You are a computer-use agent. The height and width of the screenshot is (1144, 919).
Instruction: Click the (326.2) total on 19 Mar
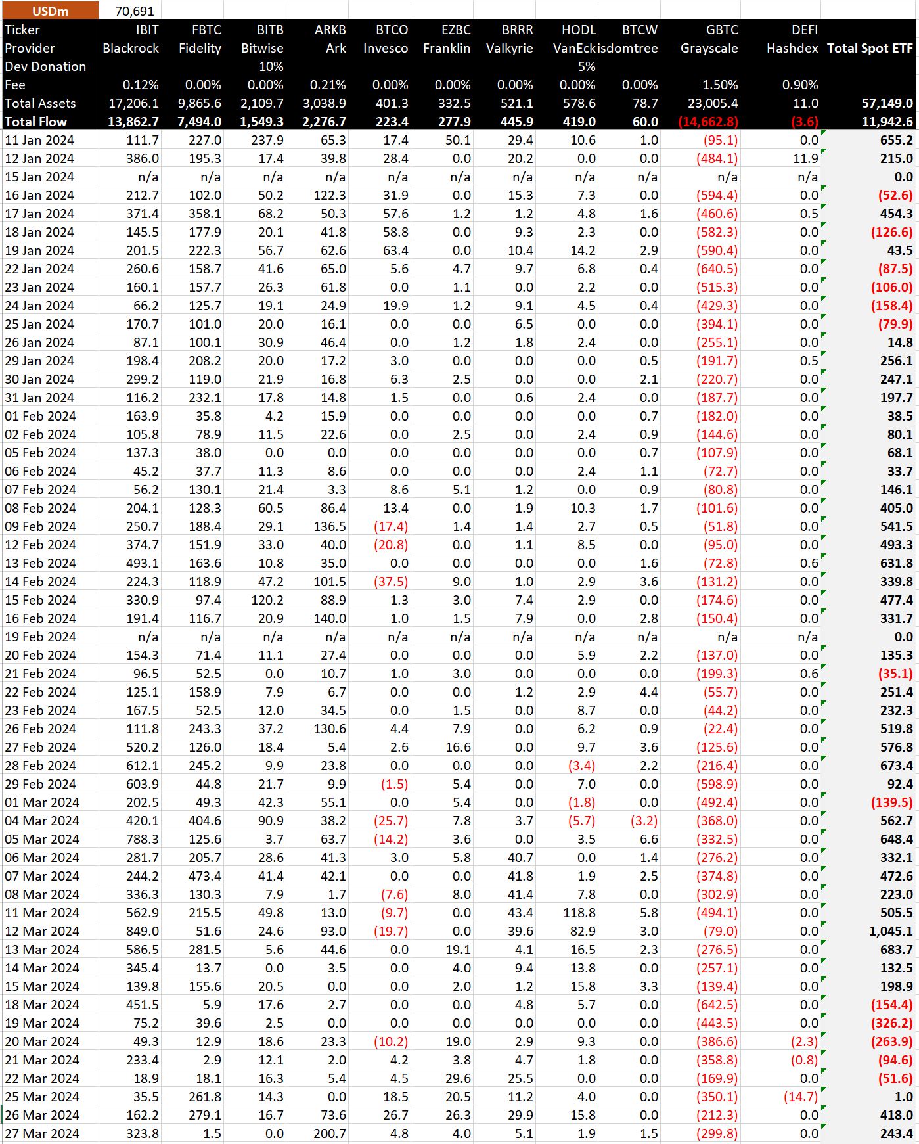(892, 1023)
